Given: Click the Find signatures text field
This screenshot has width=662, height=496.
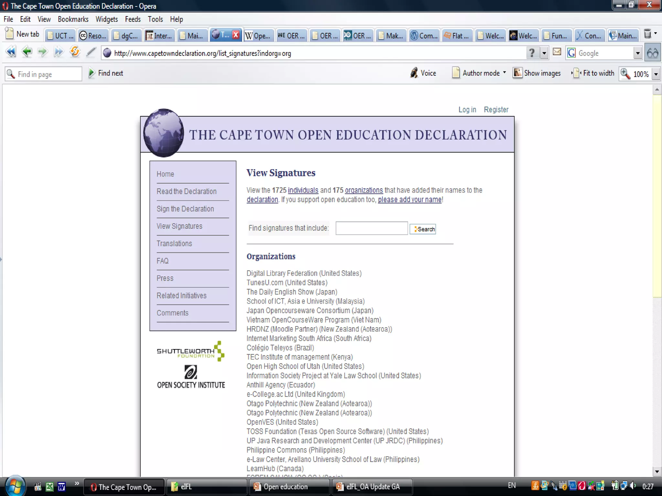Looking at the screenshot, I should pyautogui.click(x=371, y=228).
